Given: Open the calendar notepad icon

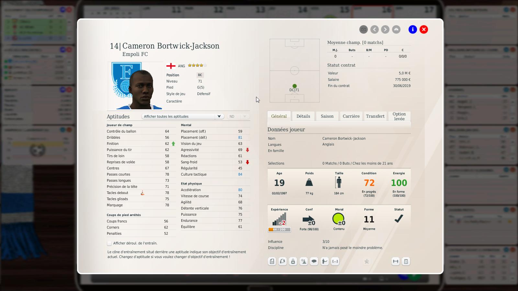Looking at the screenshot, I should click(x=406, y=261).
